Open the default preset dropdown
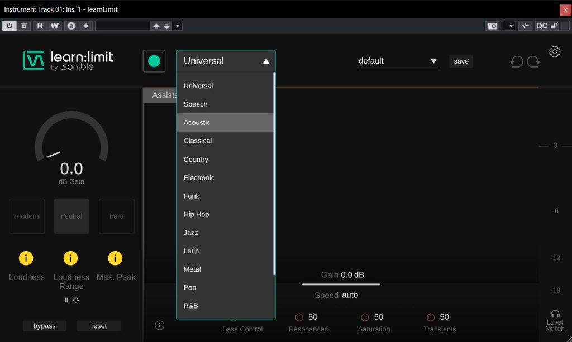572x342 pixels. (x=398, y=61)
